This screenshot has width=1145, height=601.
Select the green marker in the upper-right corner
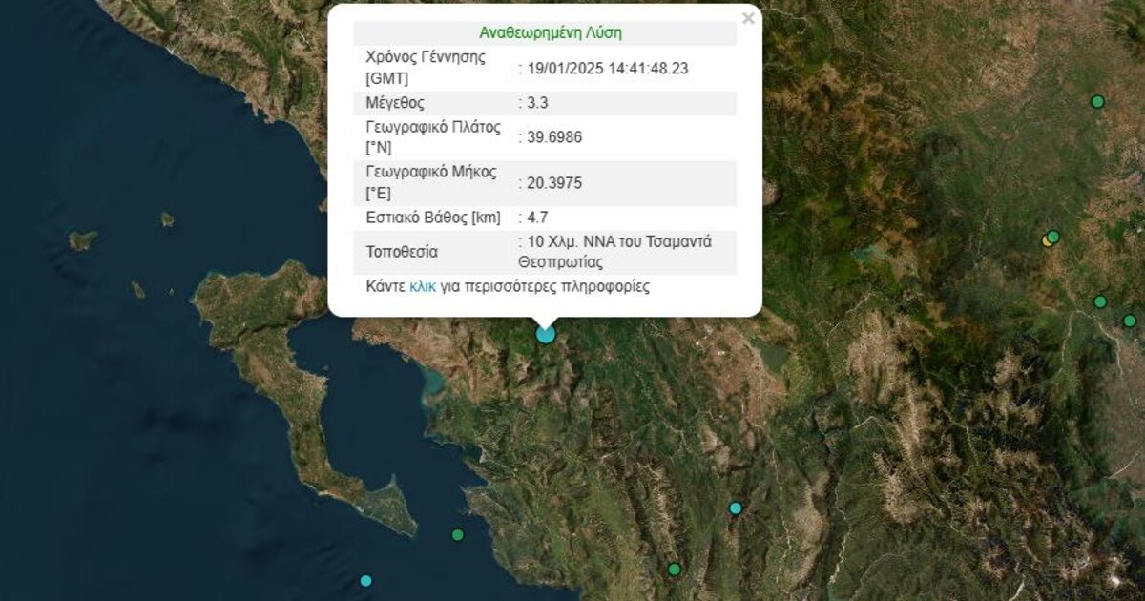[x=1097, y=102]
